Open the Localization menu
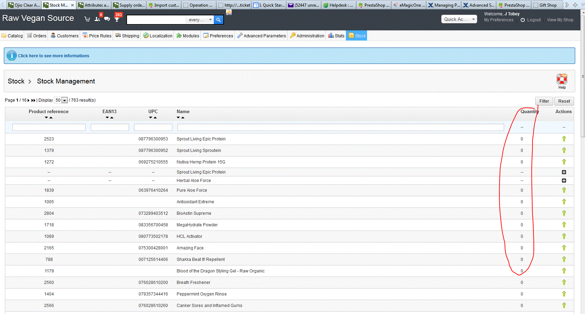 (x=158, y=36)
